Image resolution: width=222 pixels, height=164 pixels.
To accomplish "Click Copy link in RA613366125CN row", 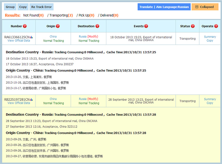I will coord(210,41).
